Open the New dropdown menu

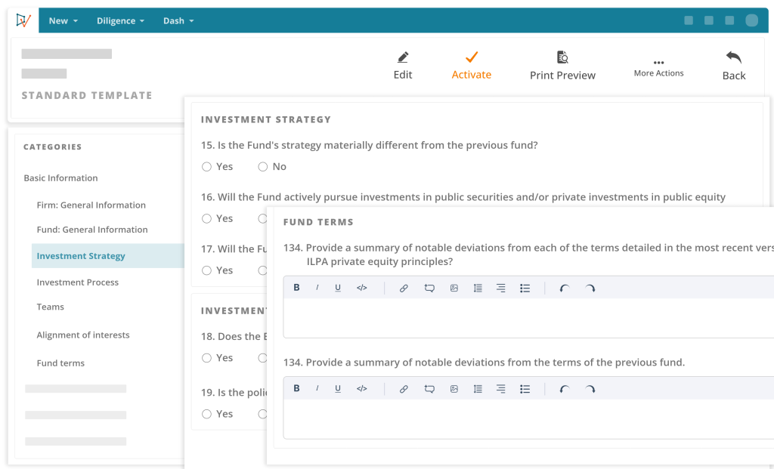(62, 20)
